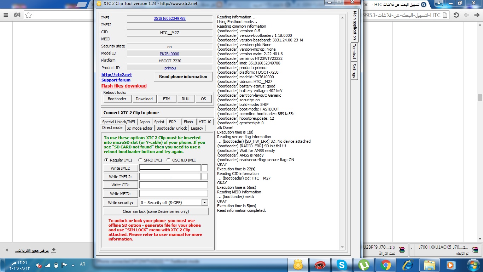Click the Write MEID button
Viewport: 483px width, 272px height.
[x=120, y=194]
